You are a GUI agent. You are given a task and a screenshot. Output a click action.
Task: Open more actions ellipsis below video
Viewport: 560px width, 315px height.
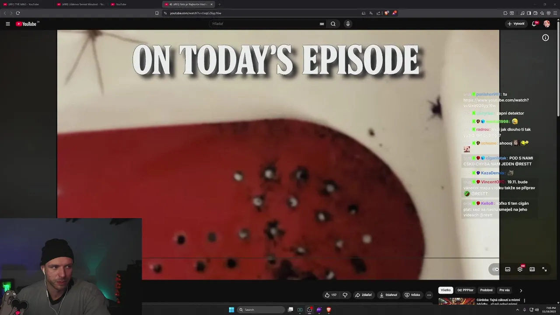point(429,295)
